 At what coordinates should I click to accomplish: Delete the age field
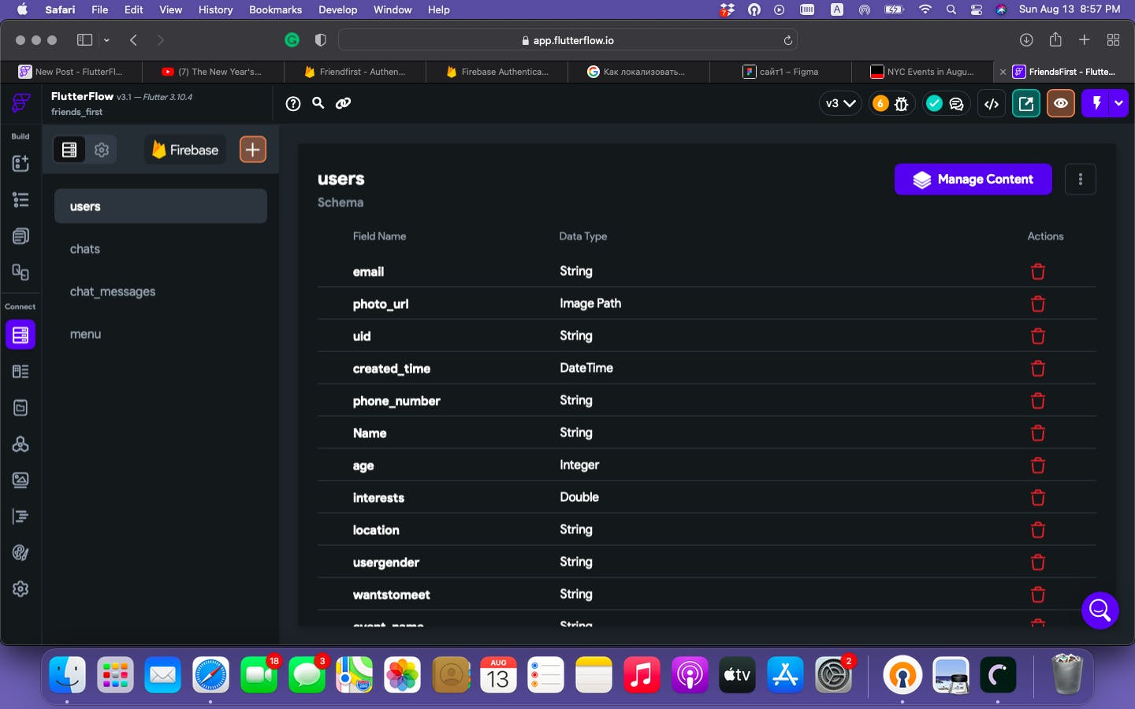[1038, 465]
